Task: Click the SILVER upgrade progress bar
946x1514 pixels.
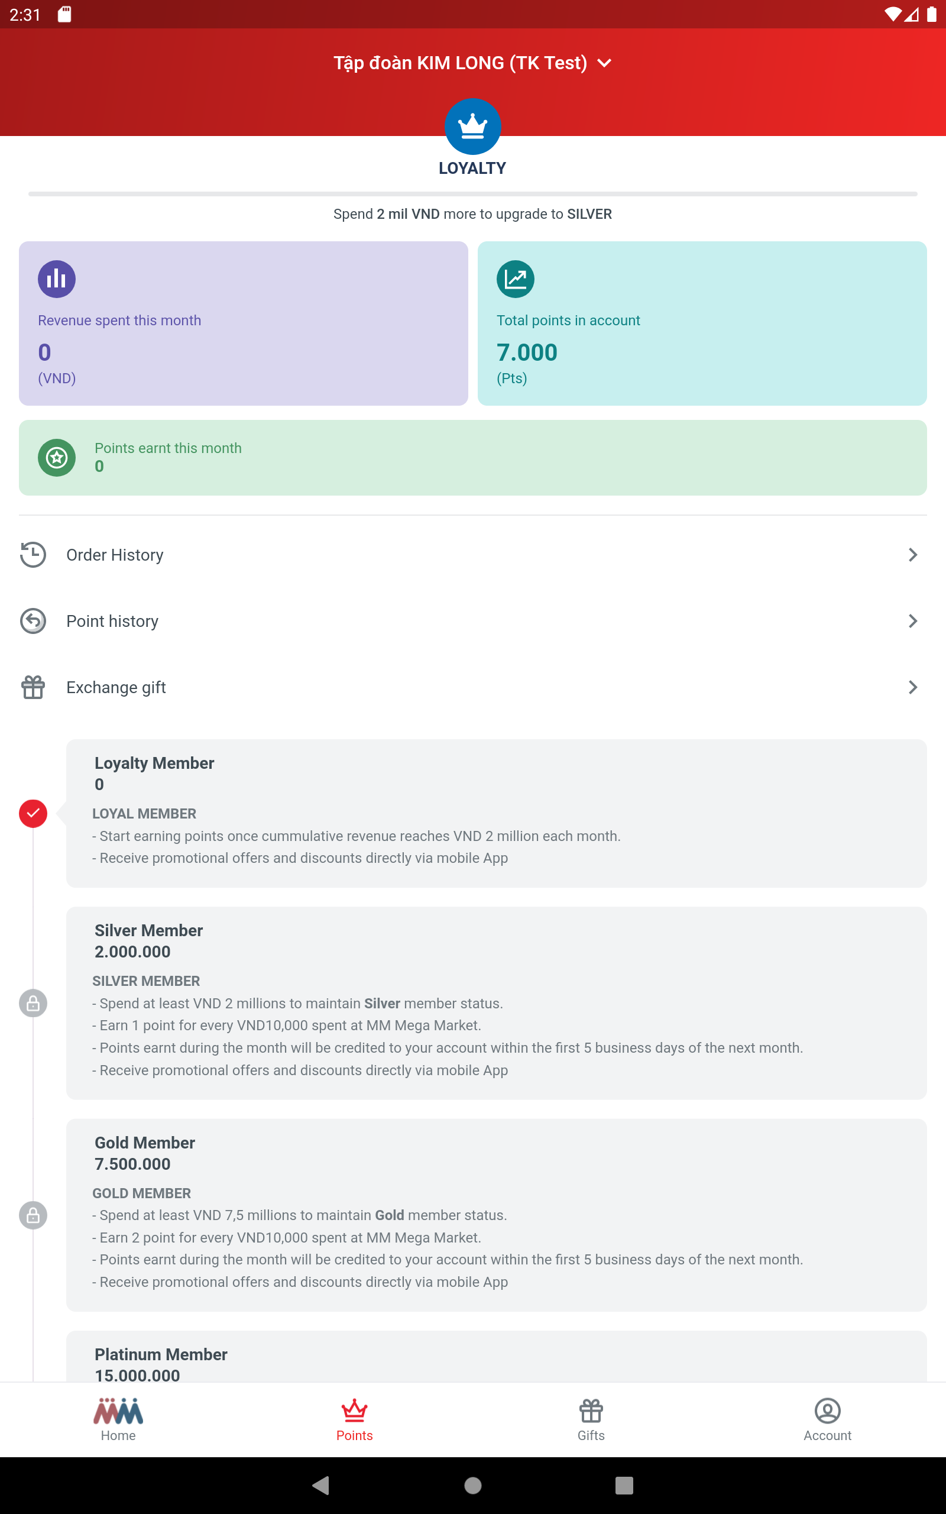Action: (x=472, y=194)
